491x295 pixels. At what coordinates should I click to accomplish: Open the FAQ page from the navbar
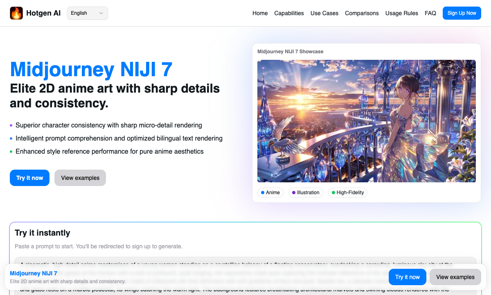[430, 13]
